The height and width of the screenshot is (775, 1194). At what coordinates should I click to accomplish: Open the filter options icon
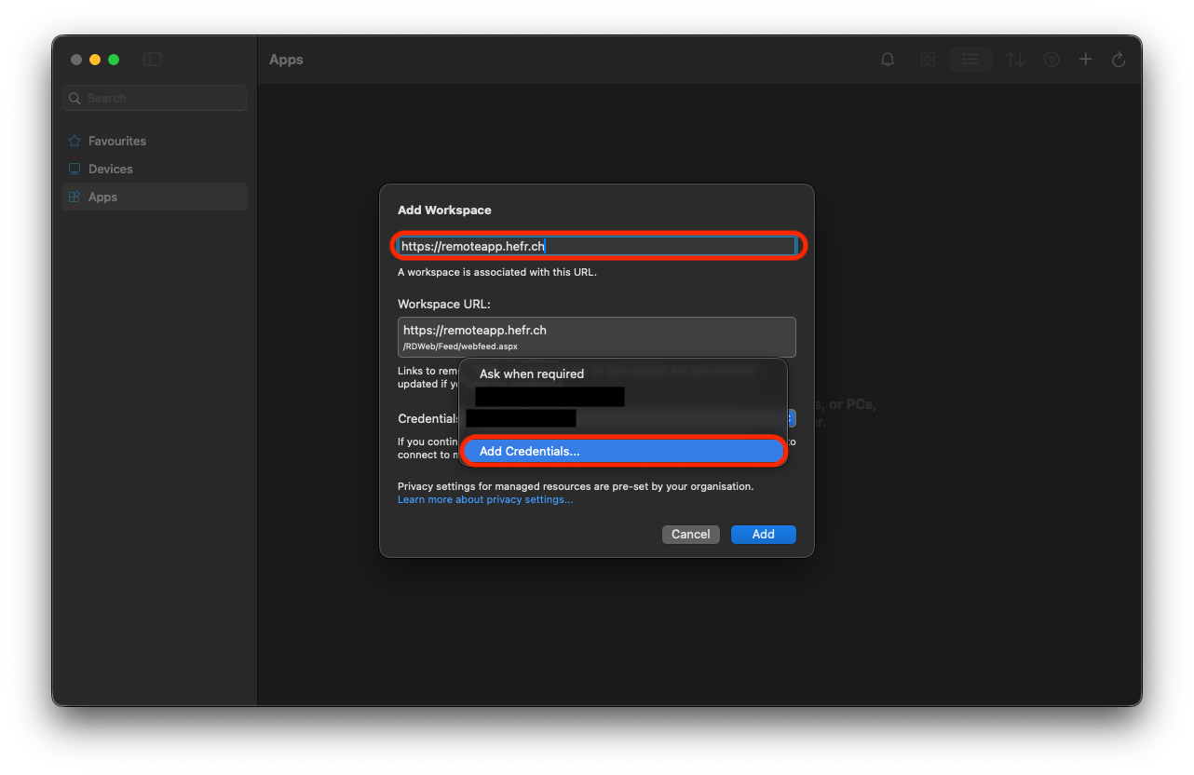tap(1052, 60)
